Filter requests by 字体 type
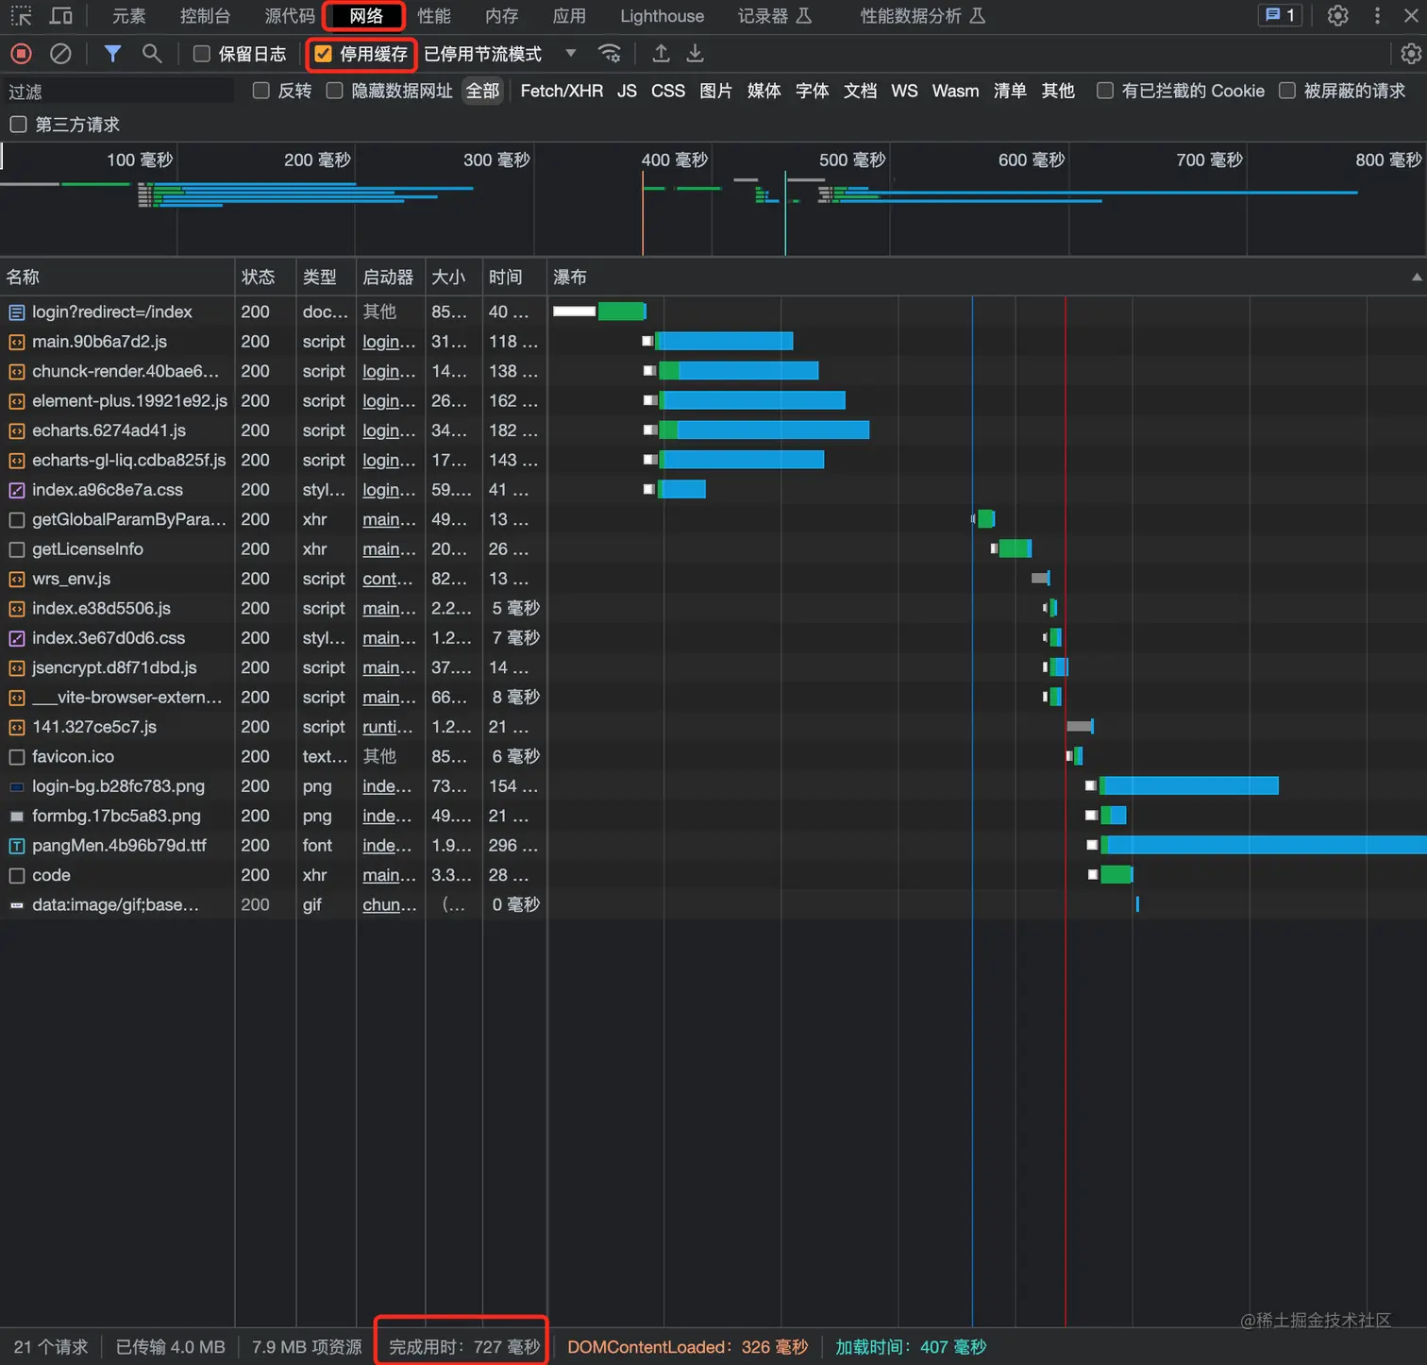Screen dimensions: 1427x1365 click(812, 91)
